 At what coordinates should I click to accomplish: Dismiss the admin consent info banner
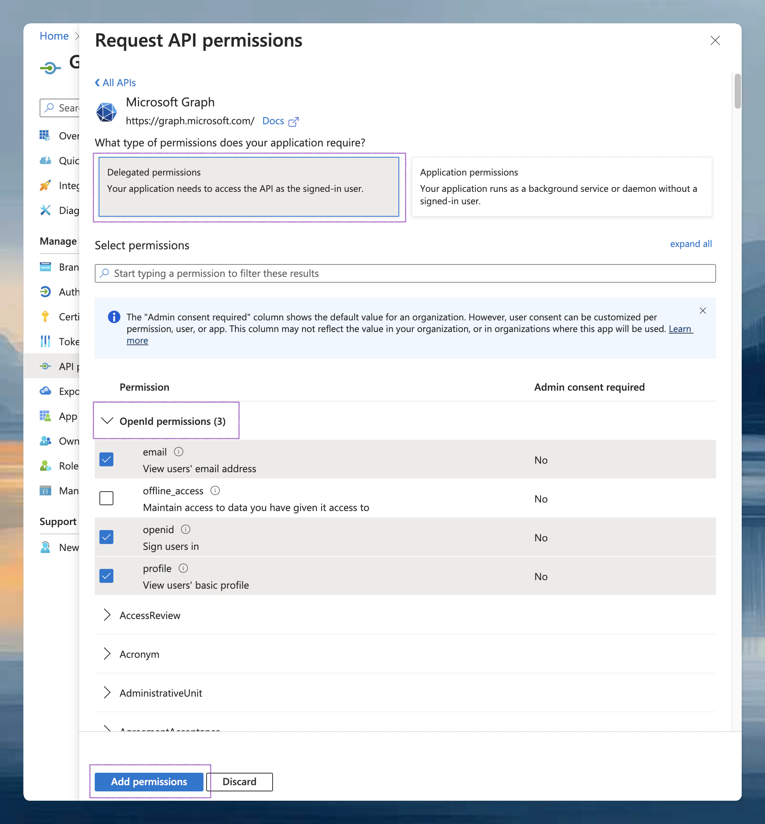702,311
